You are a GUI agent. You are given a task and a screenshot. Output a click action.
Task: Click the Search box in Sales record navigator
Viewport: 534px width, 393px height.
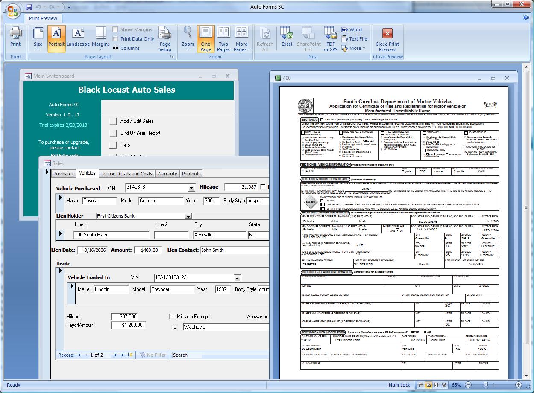click(x=187, y=355)
